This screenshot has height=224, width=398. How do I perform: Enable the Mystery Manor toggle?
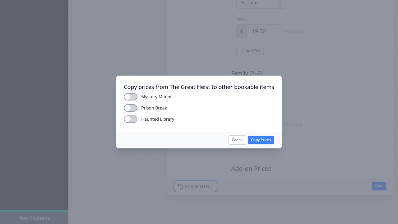click(x=131, y=97)
